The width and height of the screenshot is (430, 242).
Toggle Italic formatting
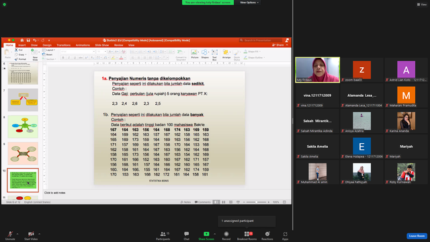[x=69, y=58]
